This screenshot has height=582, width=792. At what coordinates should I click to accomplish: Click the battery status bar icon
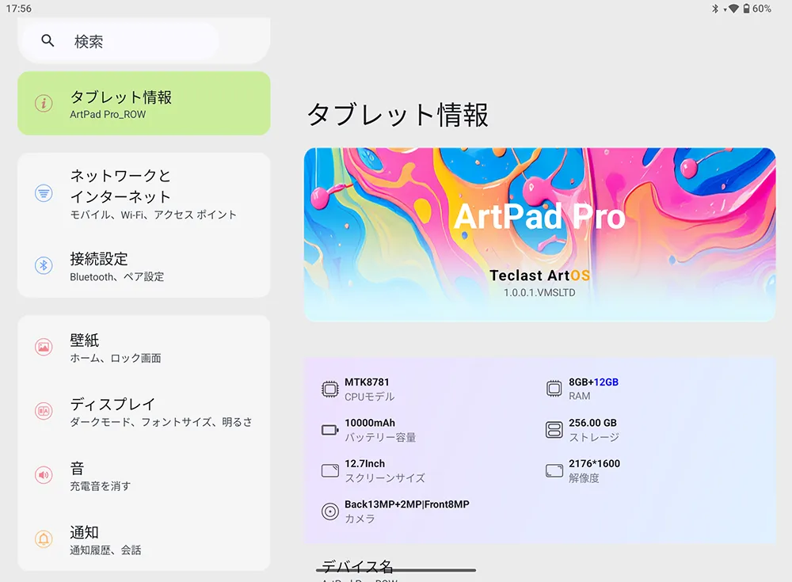point(746,9)
